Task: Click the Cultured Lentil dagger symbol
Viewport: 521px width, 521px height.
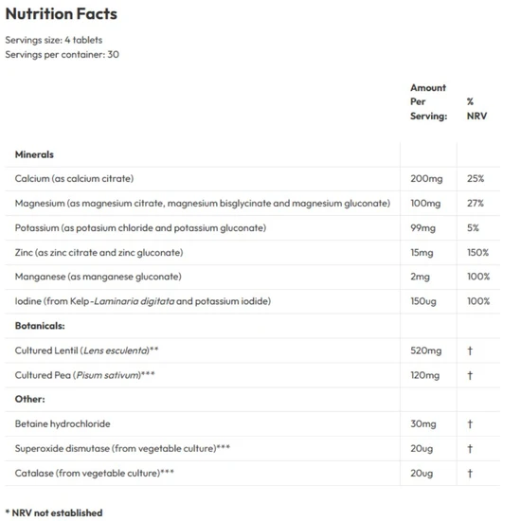Action: (470, 350)
